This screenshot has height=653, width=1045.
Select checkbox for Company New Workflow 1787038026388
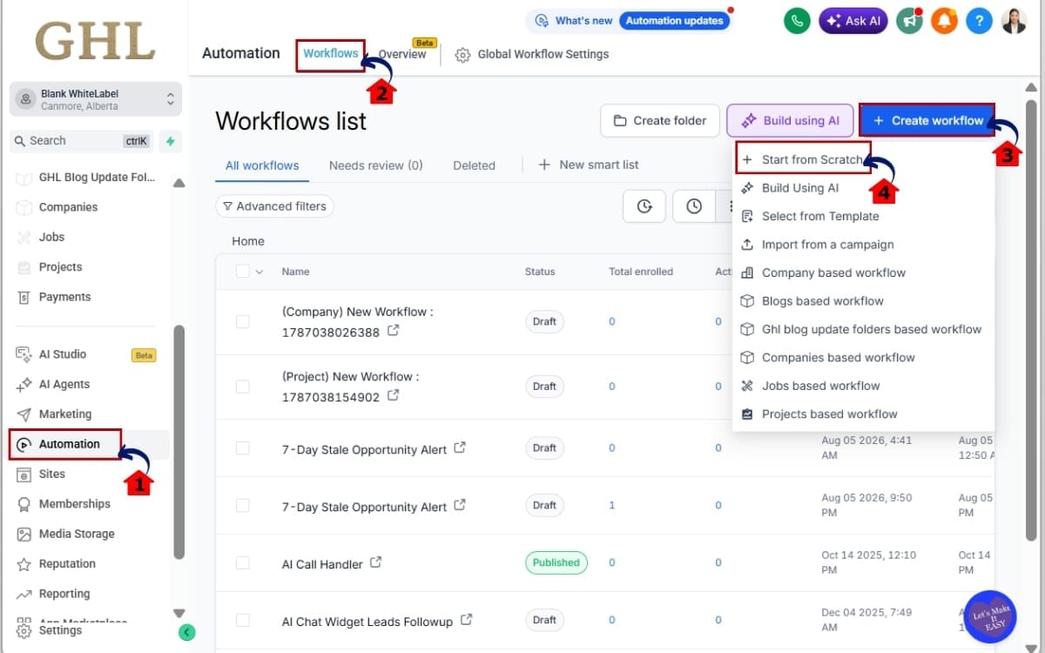click(x=243, y=321)
